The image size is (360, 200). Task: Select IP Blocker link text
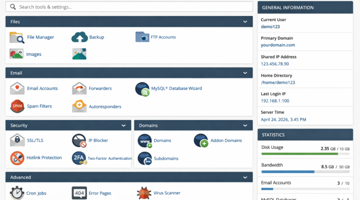[98, 140]
